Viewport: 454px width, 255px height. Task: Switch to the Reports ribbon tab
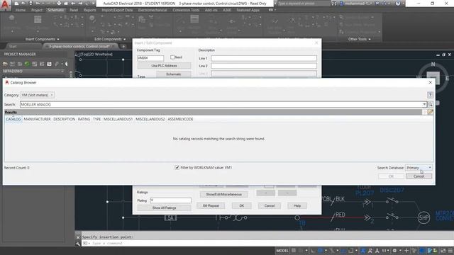(90, 10)
